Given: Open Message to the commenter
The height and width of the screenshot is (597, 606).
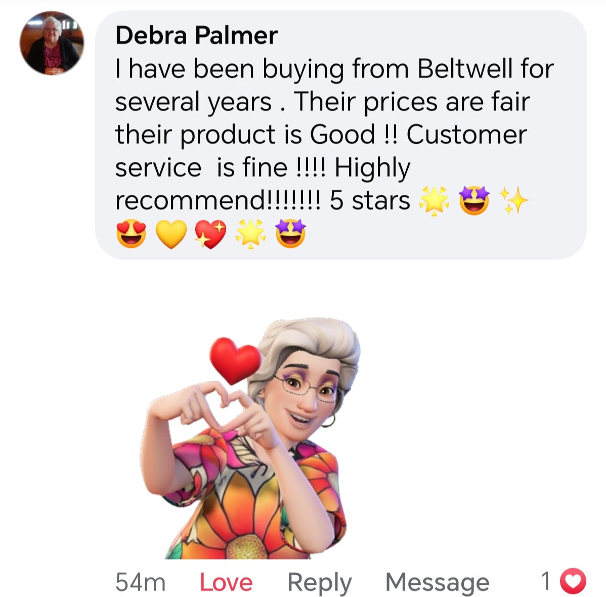Looking at the screenshot, I should [x=438, y=583].
